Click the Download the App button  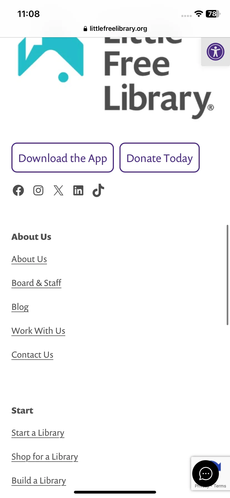pyautogui.click(x=62, y=158)
